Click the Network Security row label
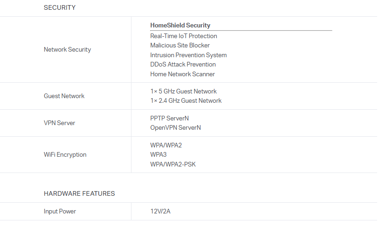Viewport: 379px width, 226px height. click(67, 50)
